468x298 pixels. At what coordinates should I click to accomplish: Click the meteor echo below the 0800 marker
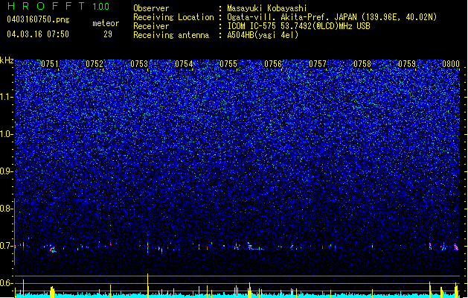pyautogui.click(x=456, y=247)
